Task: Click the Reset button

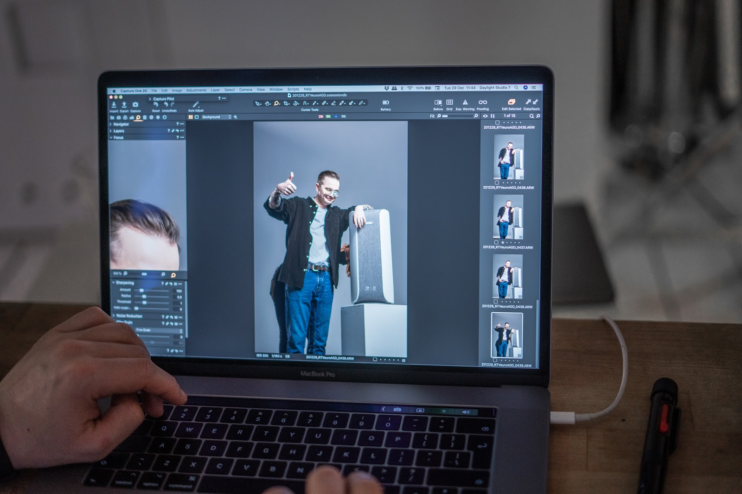Action: (156, 105)
